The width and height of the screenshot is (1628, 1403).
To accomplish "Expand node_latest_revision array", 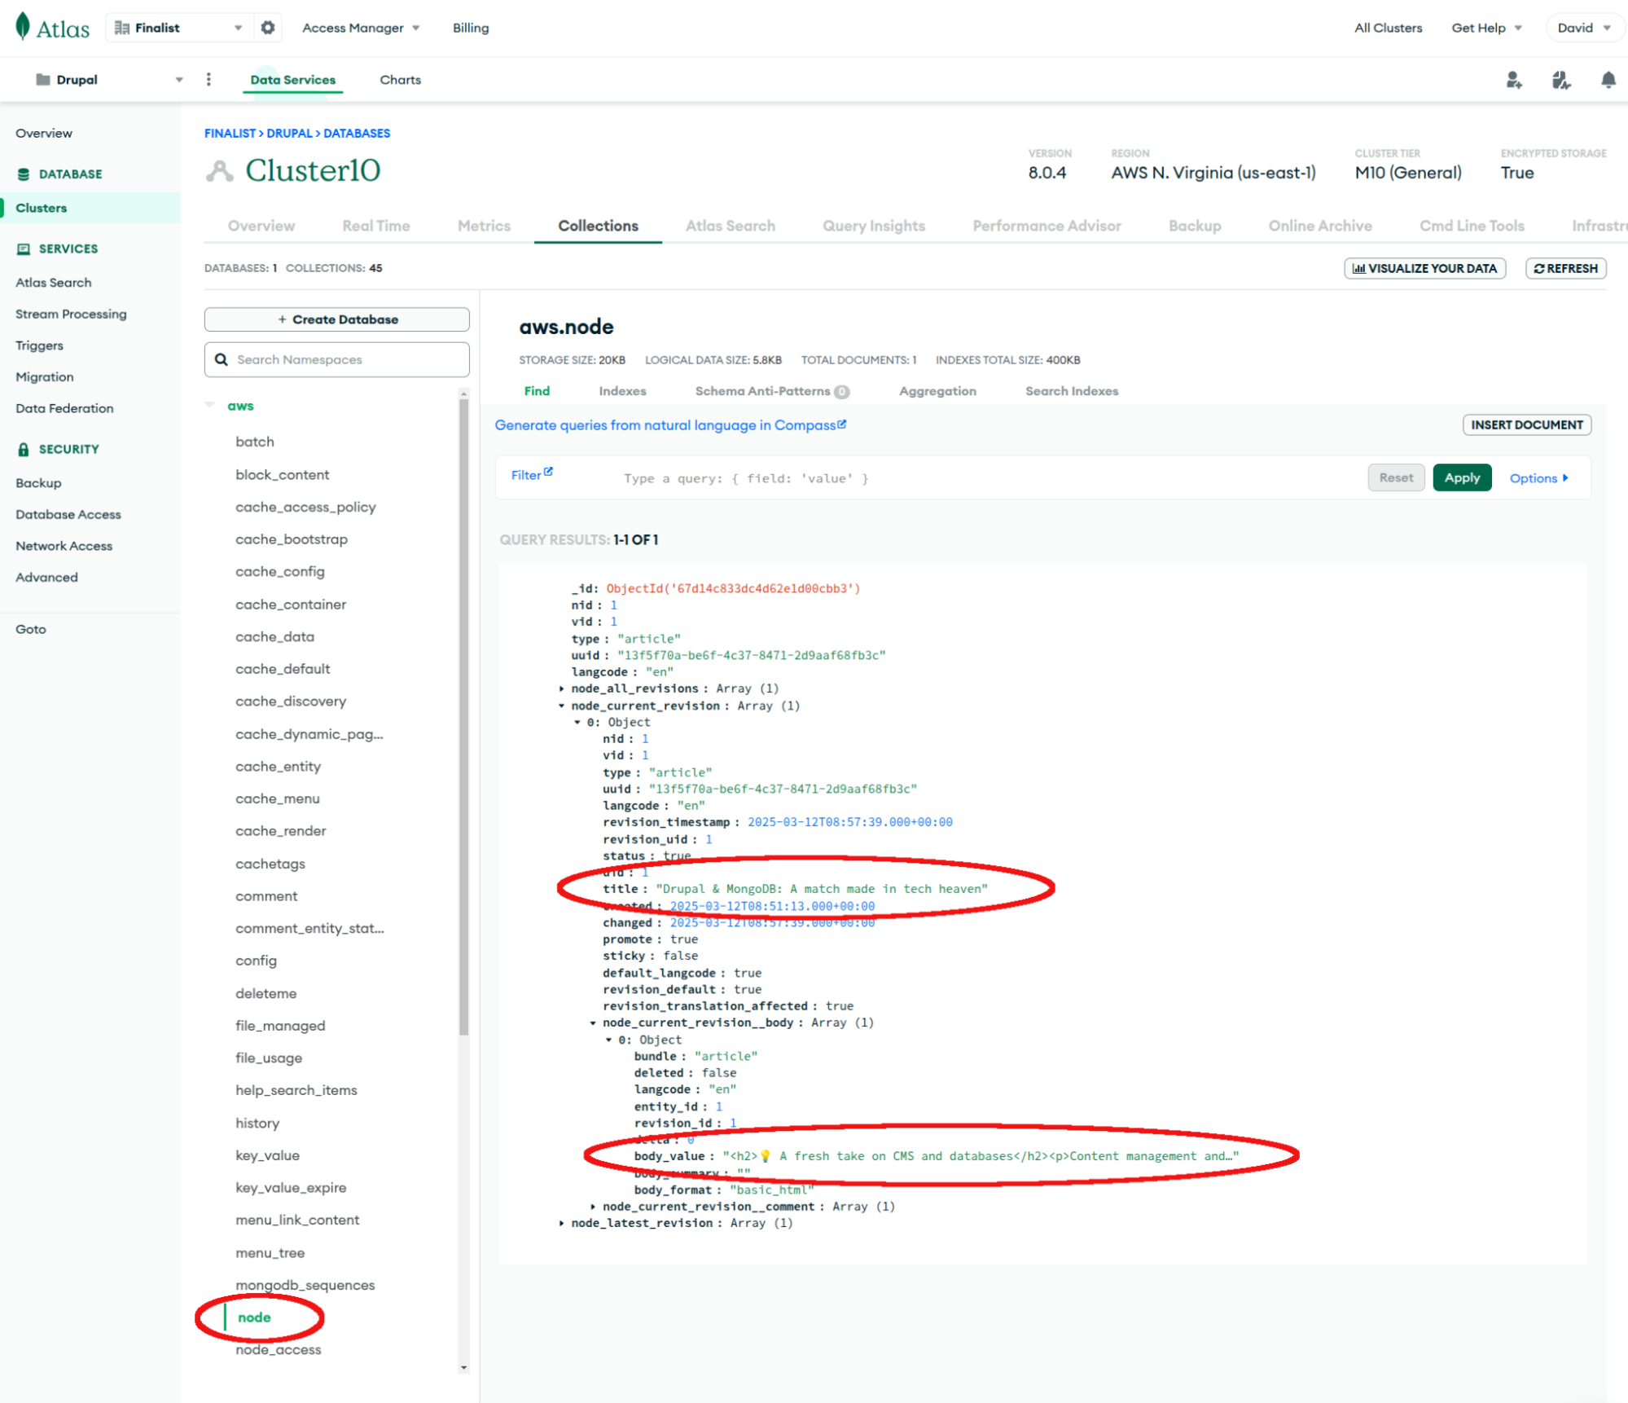I will point(561,1223).
